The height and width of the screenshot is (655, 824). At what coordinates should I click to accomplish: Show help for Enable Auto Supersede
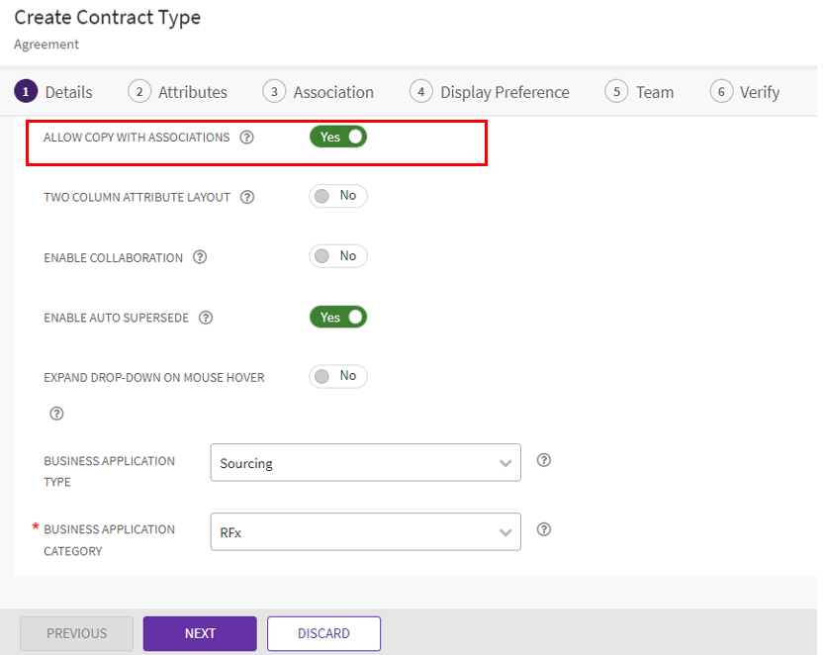(x=206, y=318)
